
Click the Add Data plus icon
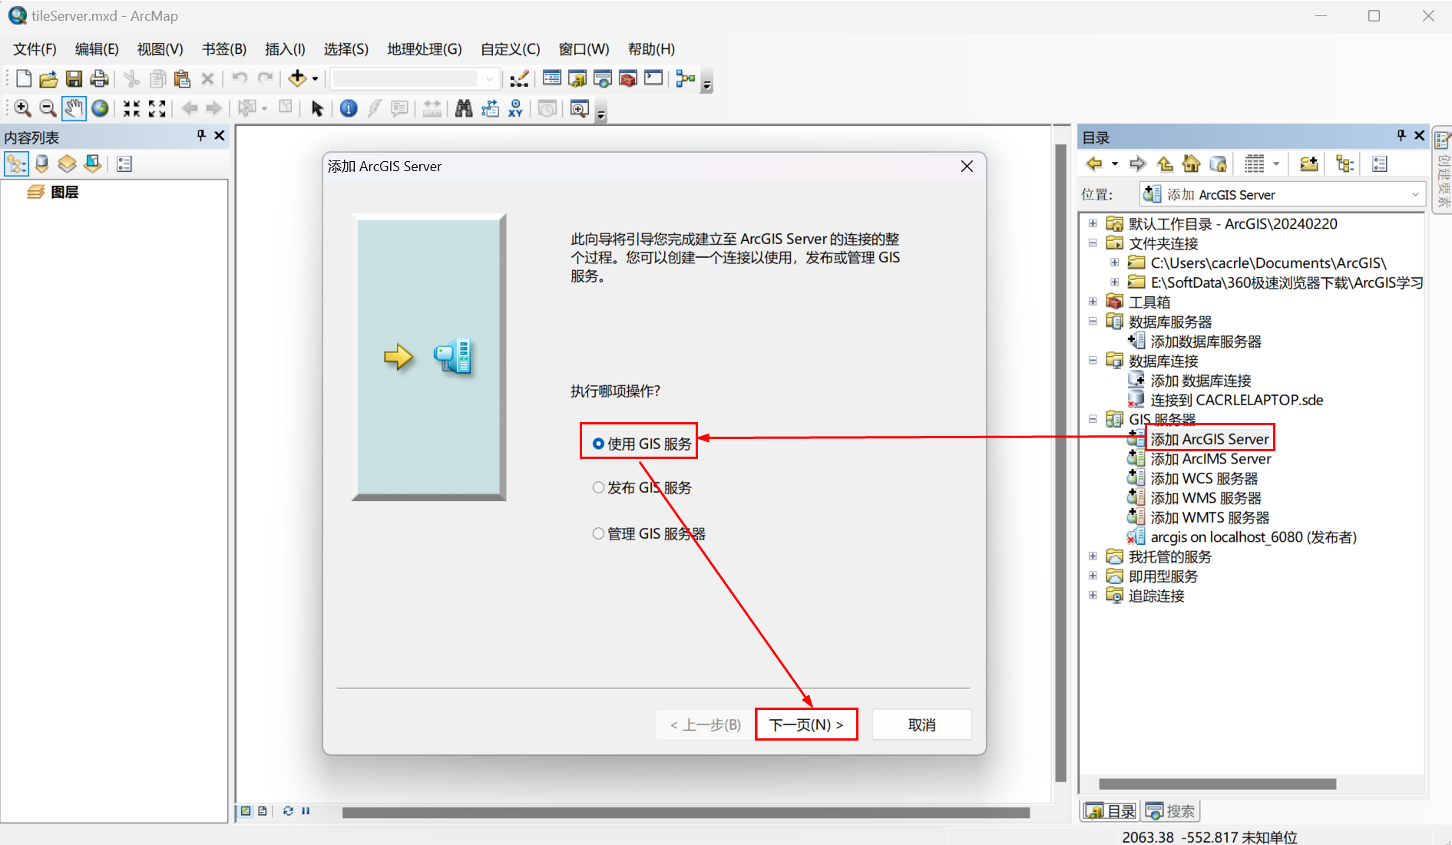tap(297, 78)
